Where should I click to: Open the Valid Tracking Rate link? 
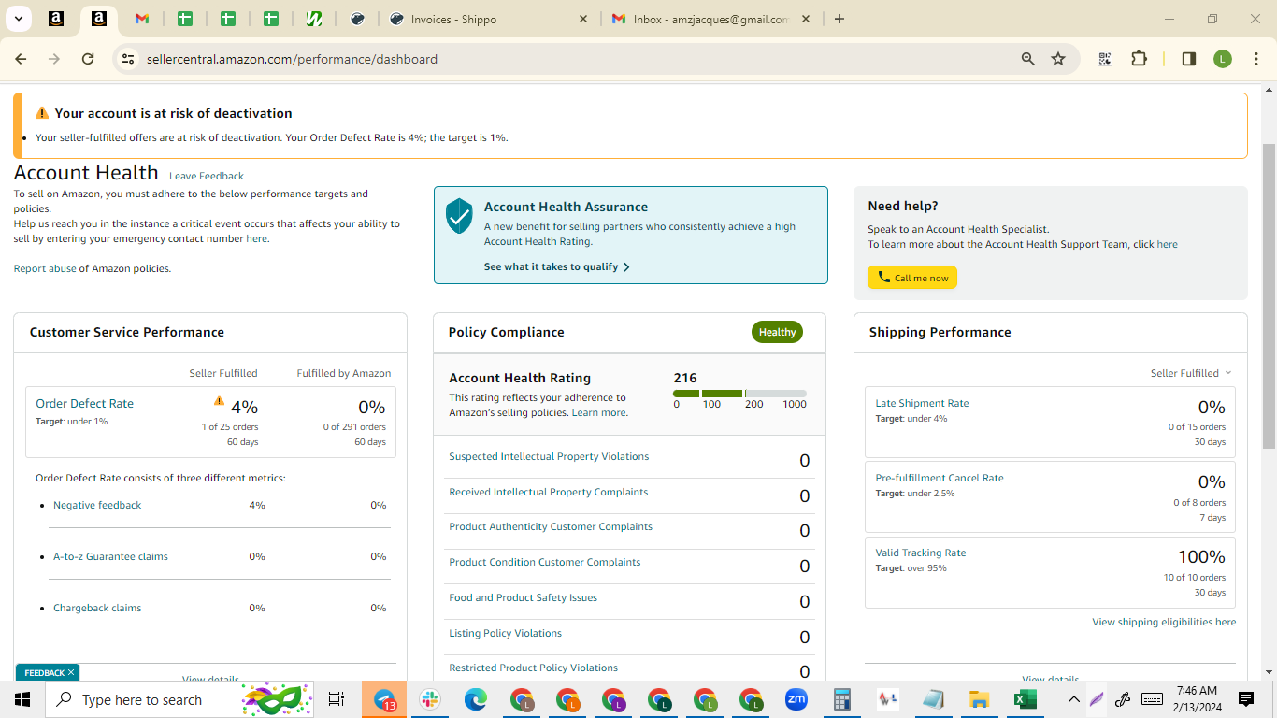pos(921,553)
